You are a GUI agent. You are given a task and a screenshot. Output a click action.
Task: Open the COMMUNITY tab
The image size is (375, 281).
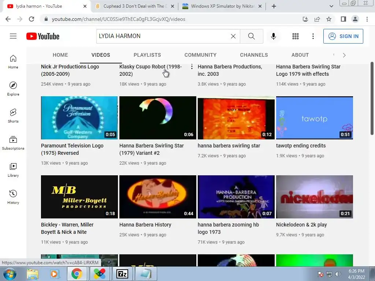200,55
